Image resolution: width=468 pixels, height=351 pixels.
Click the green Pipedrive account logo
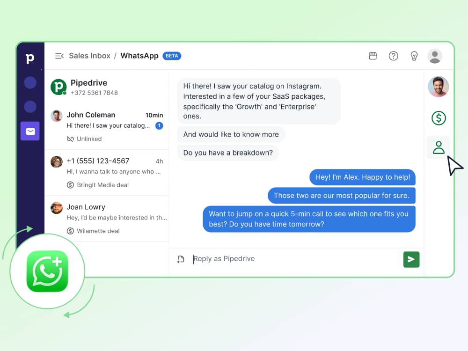tap(58, 87)
